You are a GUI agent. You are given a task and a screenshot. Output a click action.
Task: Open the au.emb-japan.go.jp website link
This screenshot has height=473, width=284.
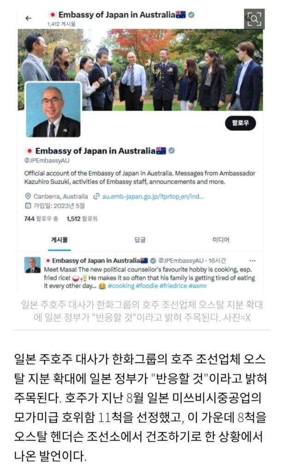pos(153,196)
